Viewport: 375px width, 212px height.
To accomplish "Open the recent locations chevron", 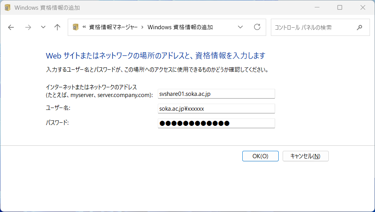I will click(x=43, y=27).
